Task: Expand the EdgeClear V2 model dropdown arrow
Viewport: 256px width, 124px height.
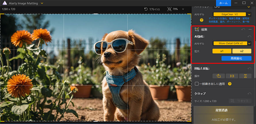Action: 249,14
